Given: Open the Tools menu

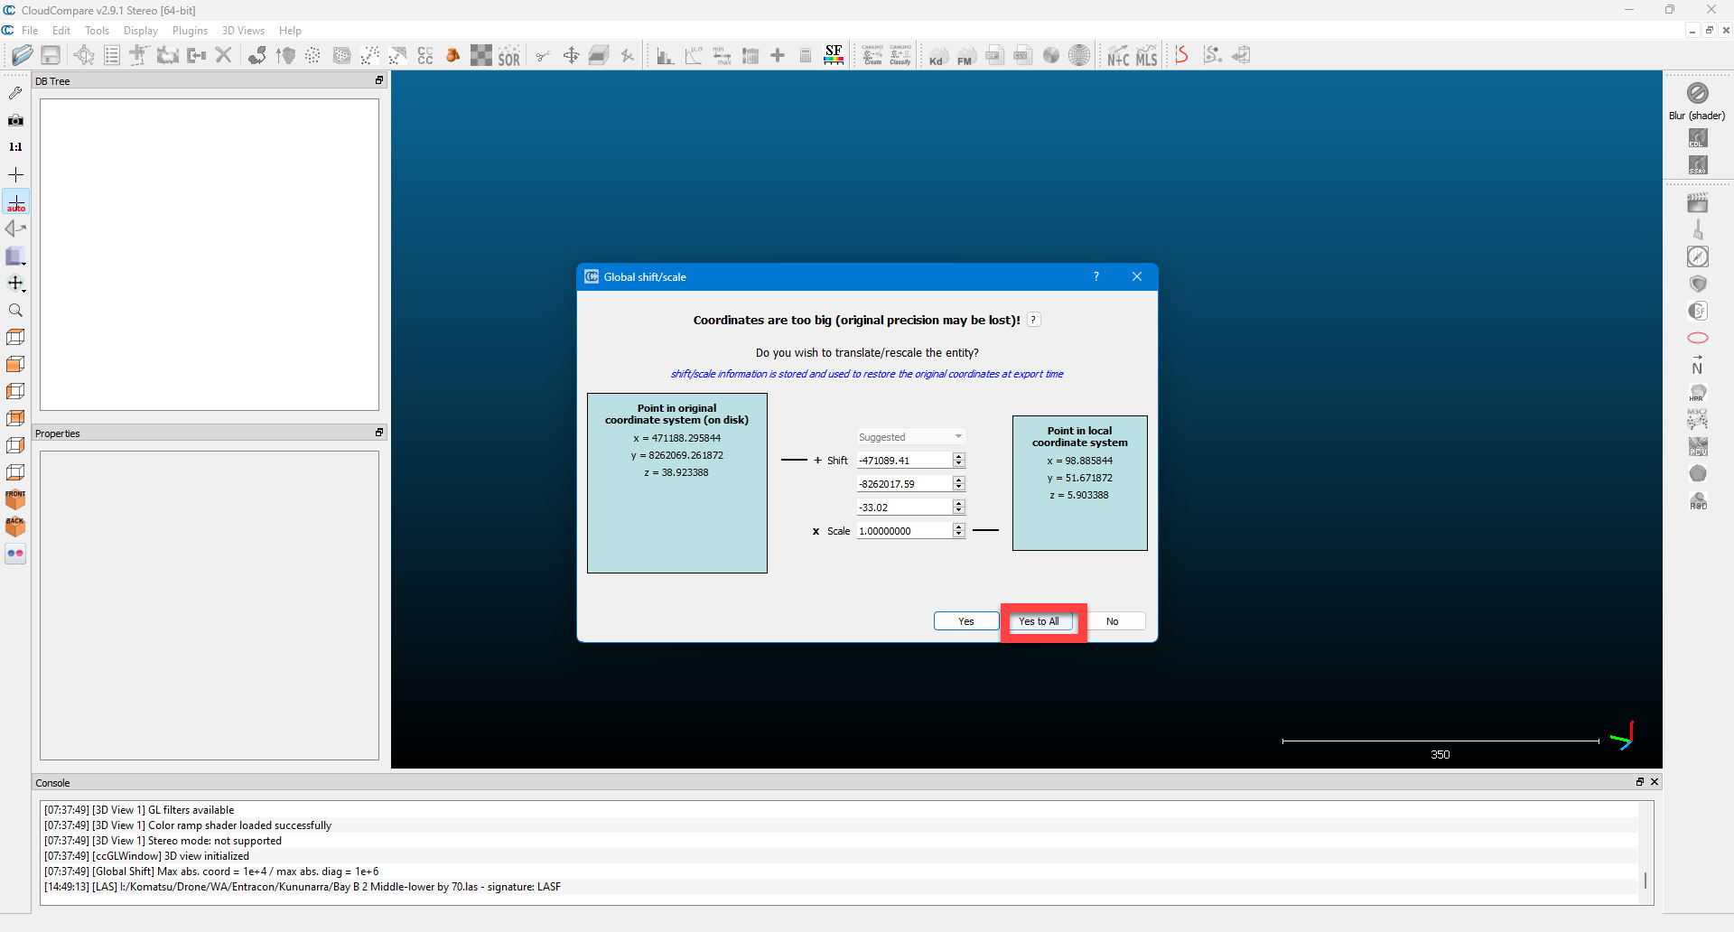Looking at the screenshot, I should pyautogui.click(x=97, y=31).
